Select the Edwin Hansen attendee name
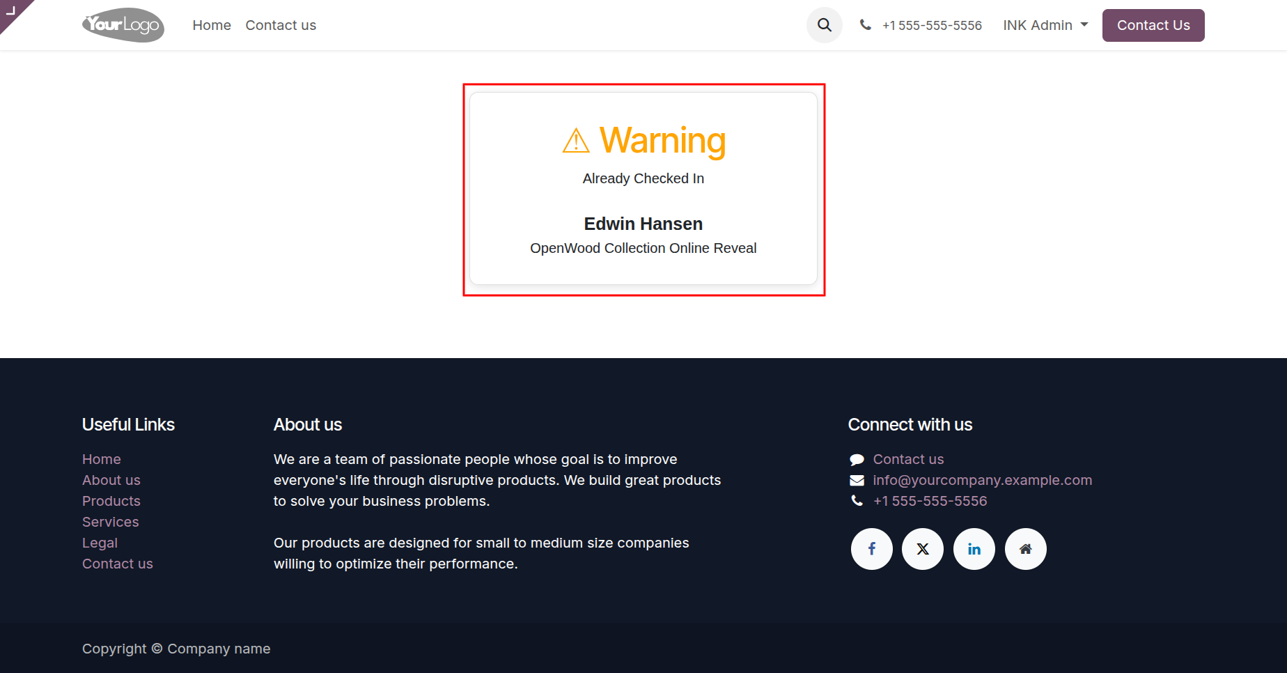 click(643, 224)
